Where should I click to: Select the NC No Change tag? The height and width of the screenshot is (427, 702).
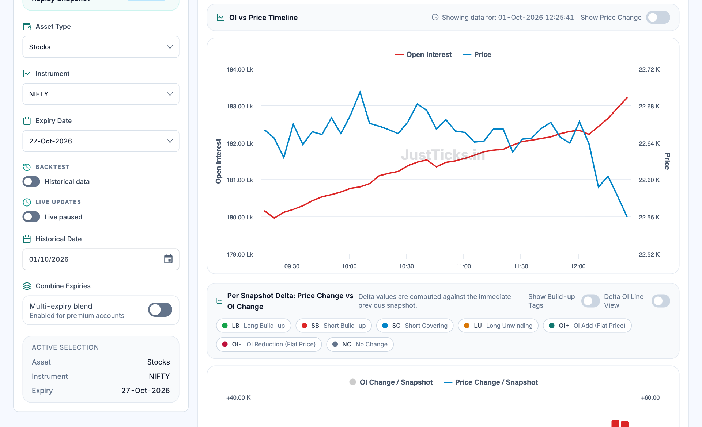[360, 344]
